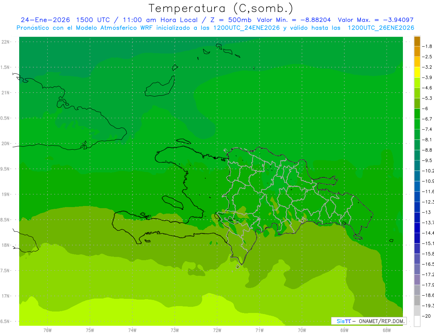Click the "68W" longitude label
434x335 pixels.
click(387, 330)
